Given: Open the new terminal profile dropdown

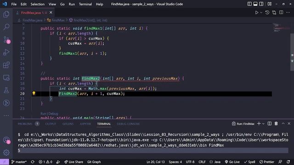Looking at the screenshot, I should [263, 124].
